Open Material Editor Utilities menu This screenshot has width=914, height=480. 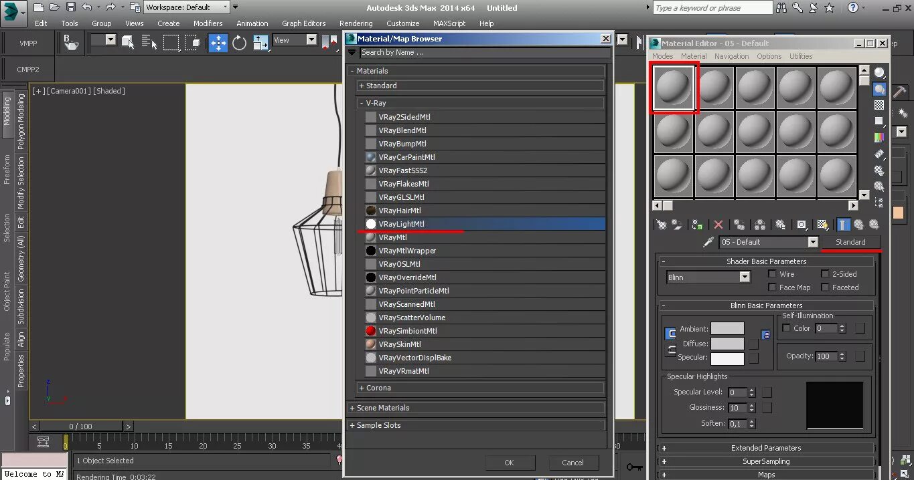click(800, 56)
